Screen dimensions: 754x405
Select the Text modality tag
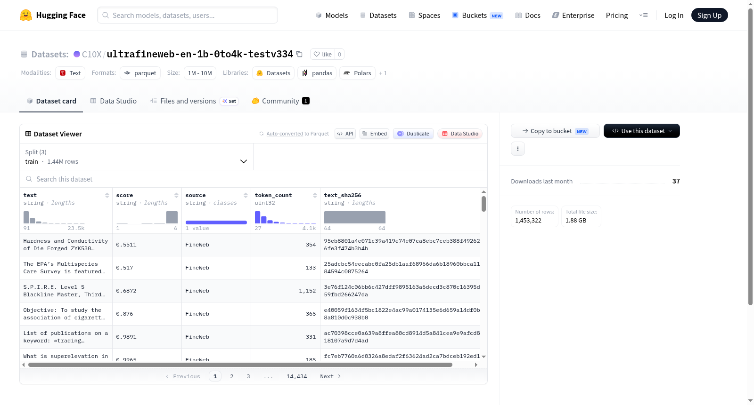(x=70, y=73)
